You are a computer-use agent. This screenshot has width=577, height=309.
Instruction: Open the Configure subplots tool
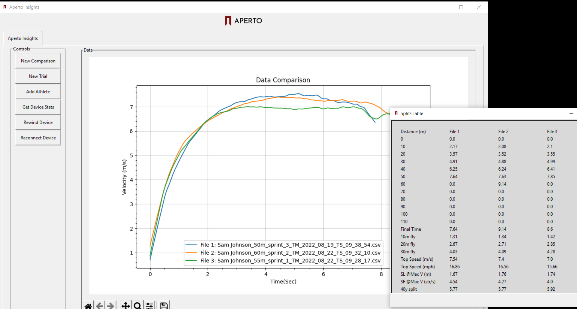click(149, 306)
